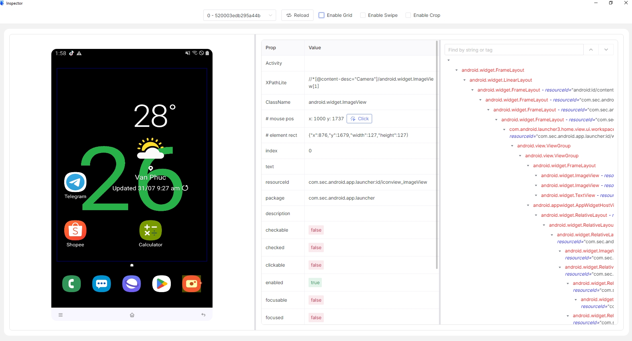Click the weather refresh icon
Screen dimensions: 632x341
click(185, 188)
